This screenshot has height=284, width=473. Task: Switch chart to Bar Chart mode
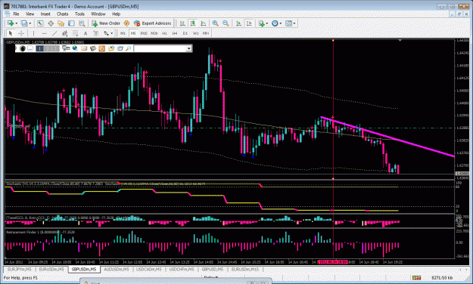tap(182, 23)
